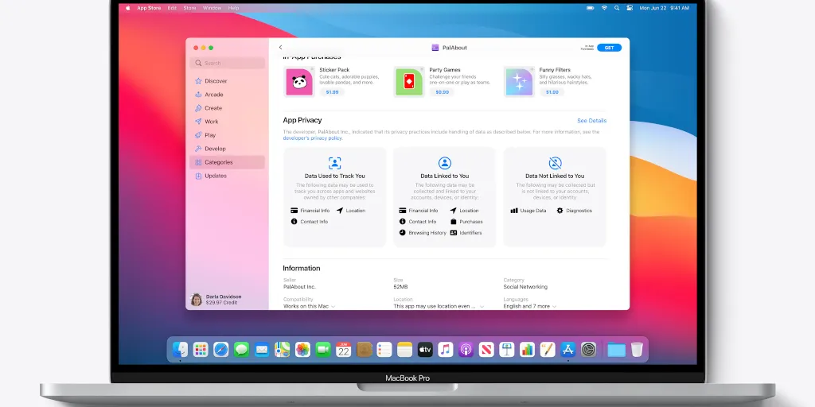Open the Window menu
Screen dimensions: 815x407
tap(212, 8)
